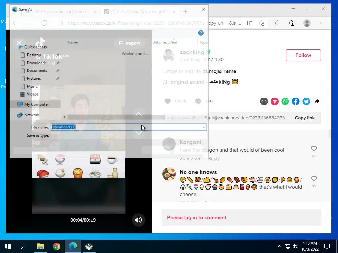Select Documents in Quick access list

tap(37, 70)
